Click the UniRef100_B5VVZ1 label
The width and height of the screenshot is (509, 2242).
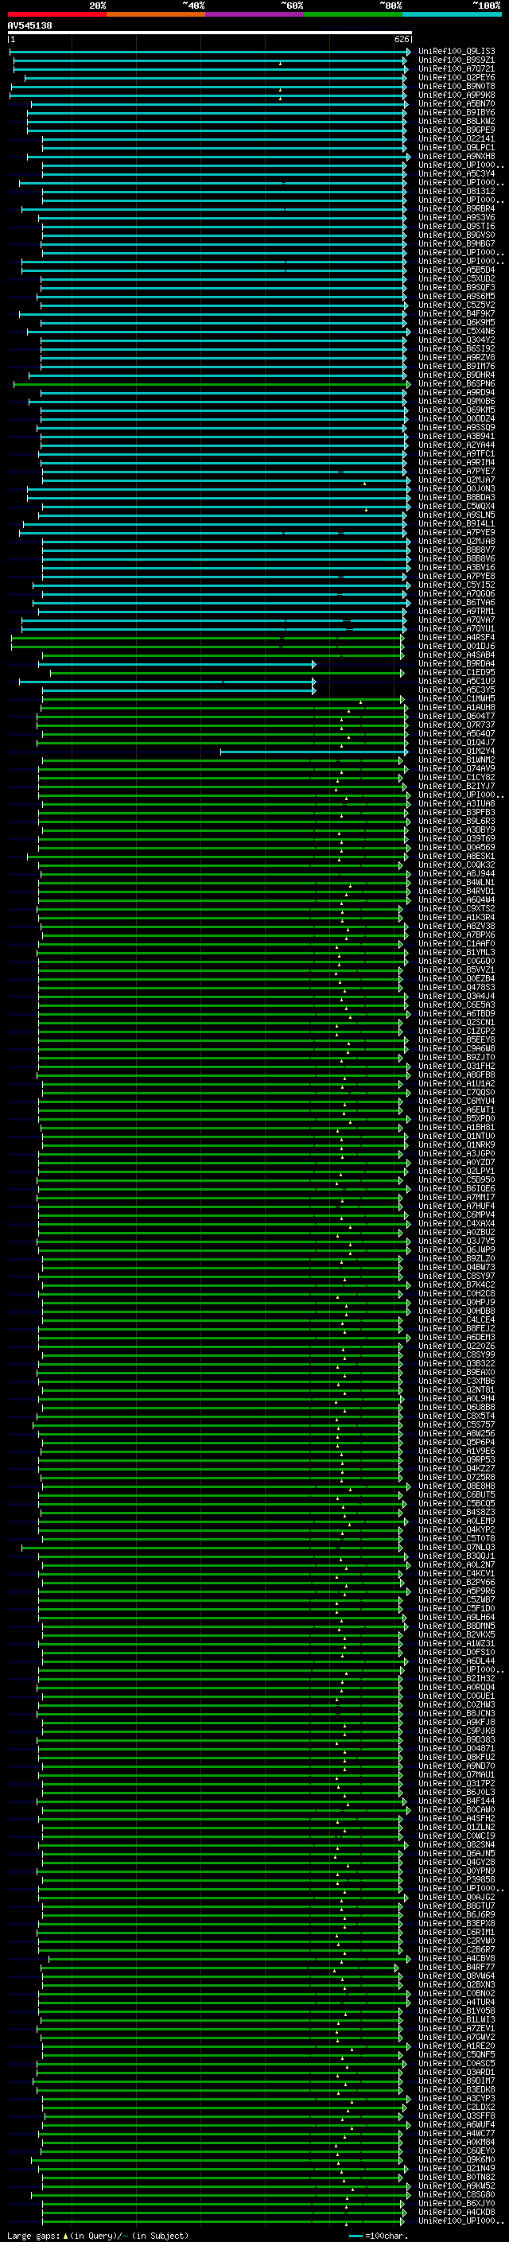[457, 969]
